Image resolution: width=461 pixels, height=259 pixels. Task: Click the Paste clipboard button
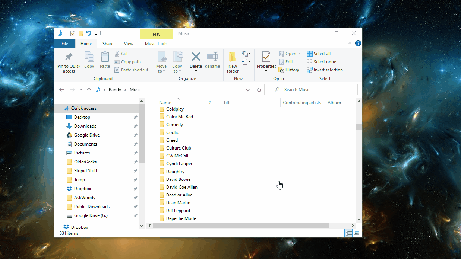[105, 60]
